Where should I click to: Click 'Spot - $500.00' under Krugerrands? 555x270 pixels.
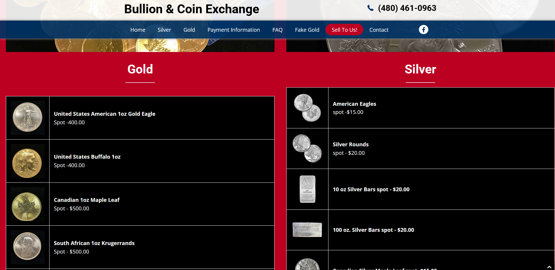point(72,251)
